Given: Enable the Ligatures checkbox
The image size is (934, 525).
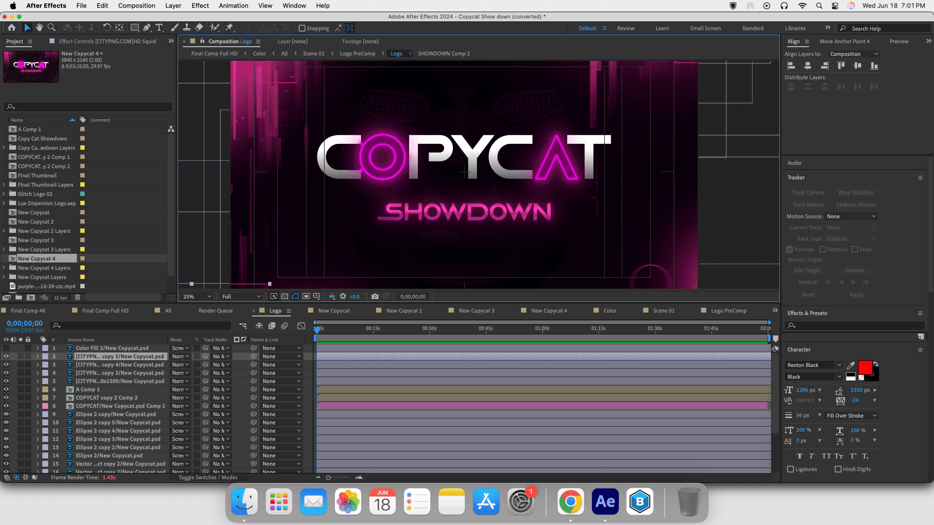Looking at the screenshot, I should pos(790,469).
